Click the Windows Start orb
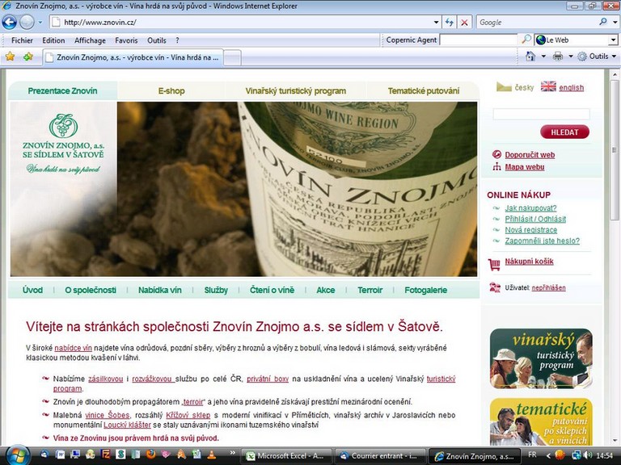Viewport: 621px width, 465px height. (x=15, y=455)
